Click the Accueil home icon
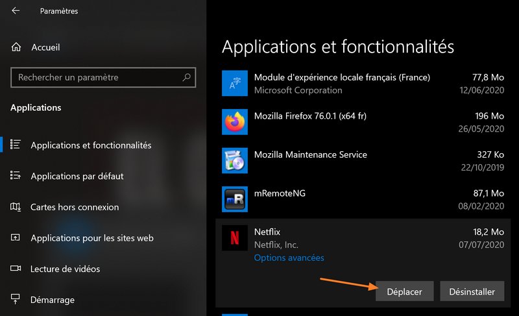 16,47
